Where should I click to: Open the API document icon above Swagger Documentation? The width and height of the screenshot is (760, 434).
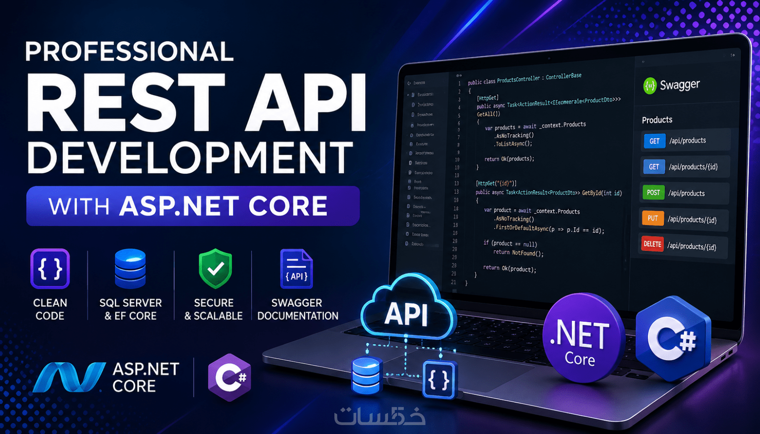click(296, 268)
